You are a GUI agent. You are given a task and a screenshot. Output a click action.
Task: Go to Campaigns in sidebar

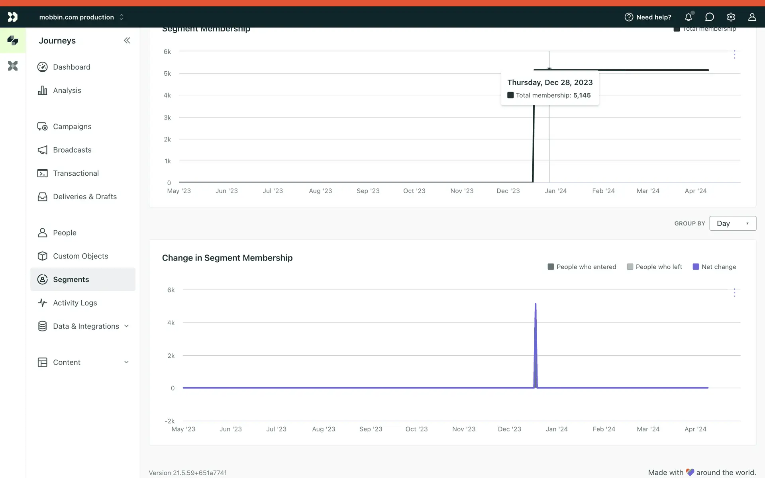click(72, 126)
